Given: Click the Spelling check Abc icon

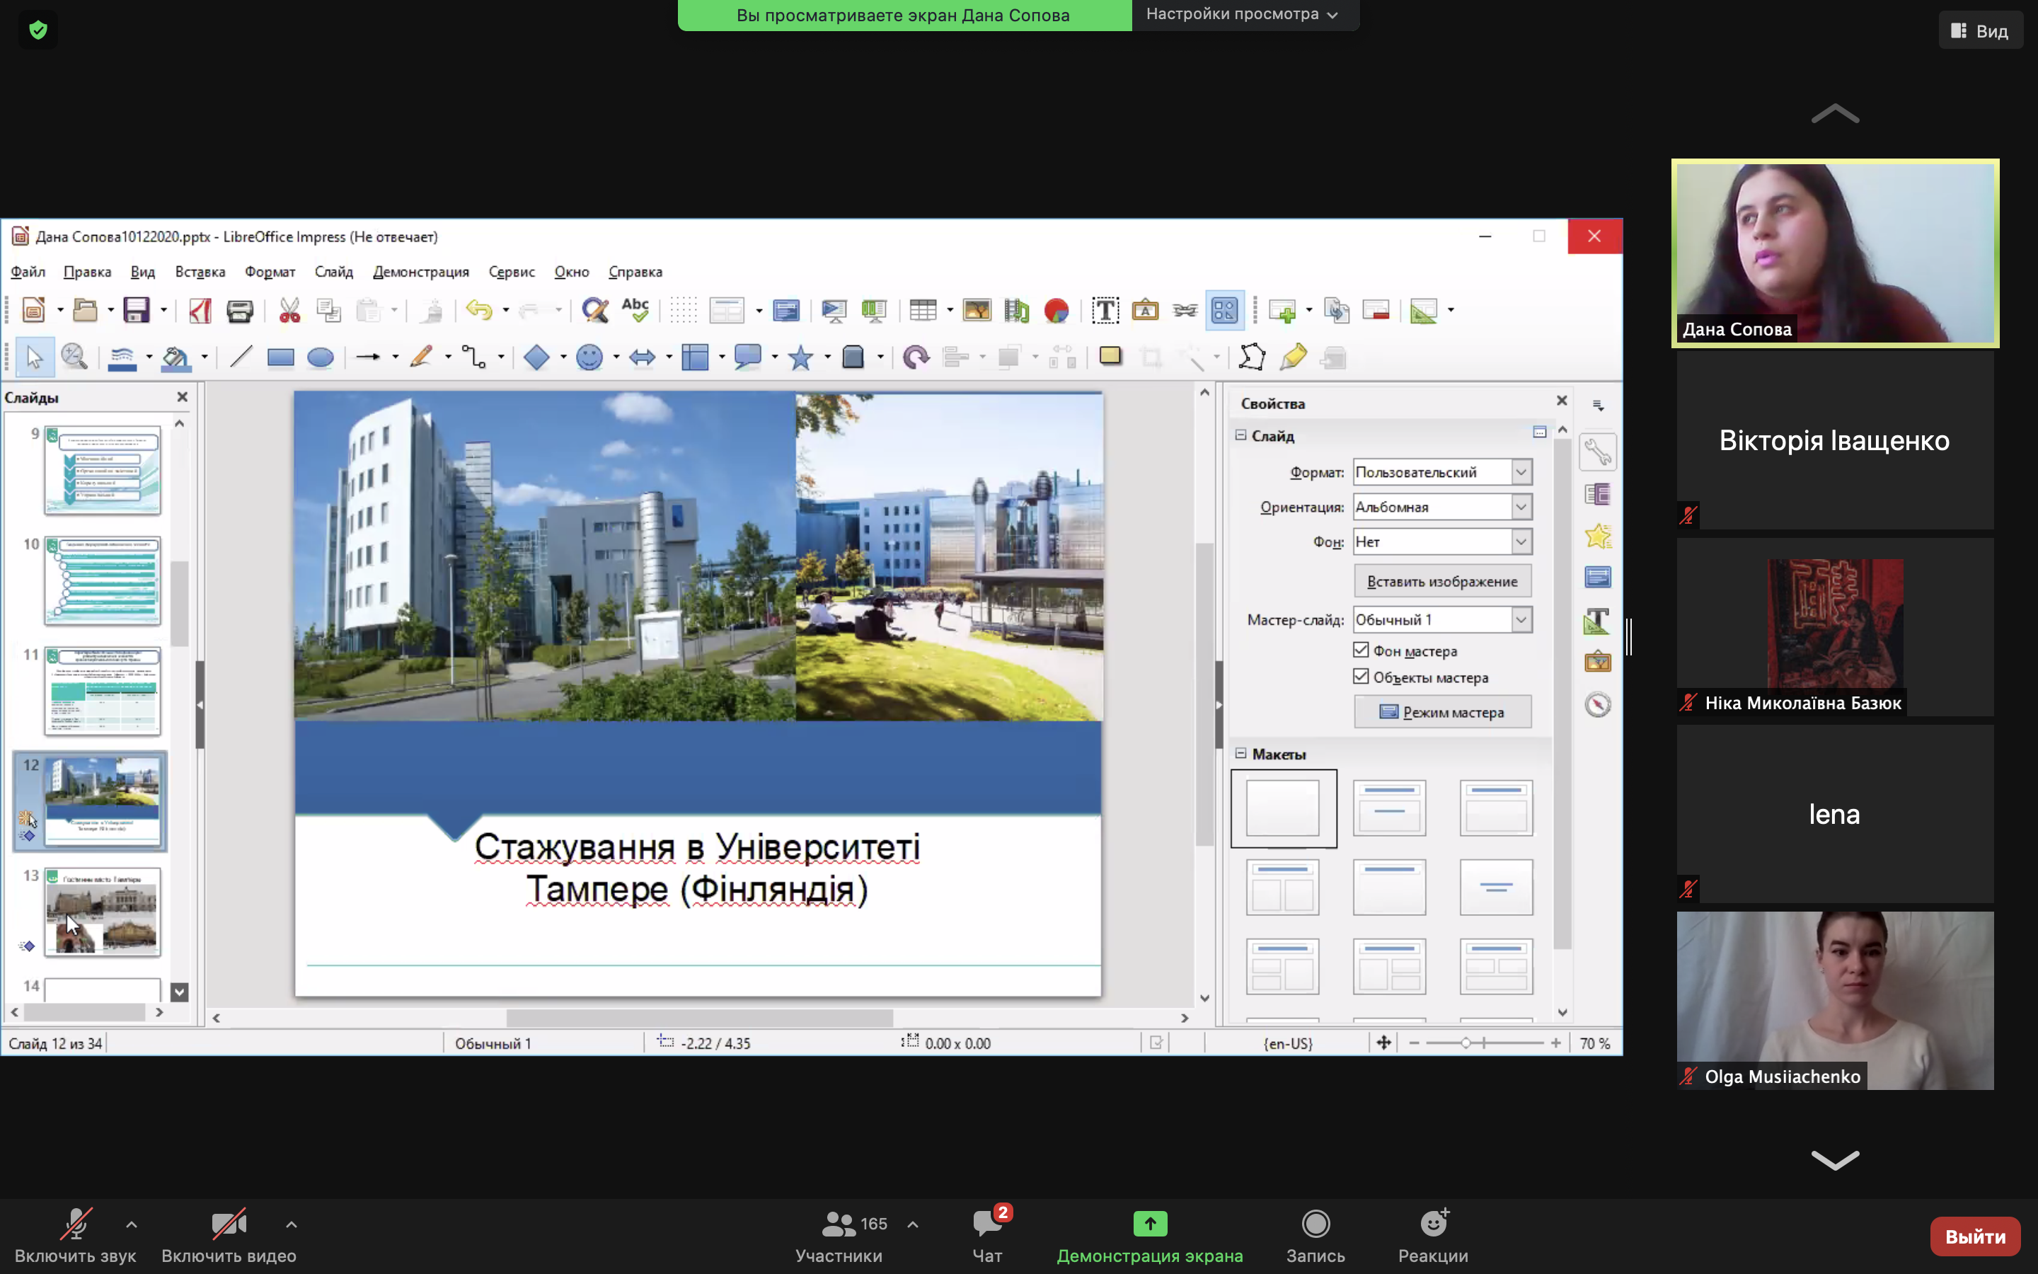Looking at the screenshot, I should pos(635,310).
